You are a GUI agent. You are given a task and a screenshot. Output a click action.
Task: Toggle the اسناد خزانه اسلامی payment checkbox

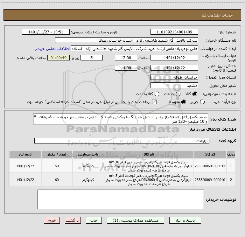click(154, 102)
